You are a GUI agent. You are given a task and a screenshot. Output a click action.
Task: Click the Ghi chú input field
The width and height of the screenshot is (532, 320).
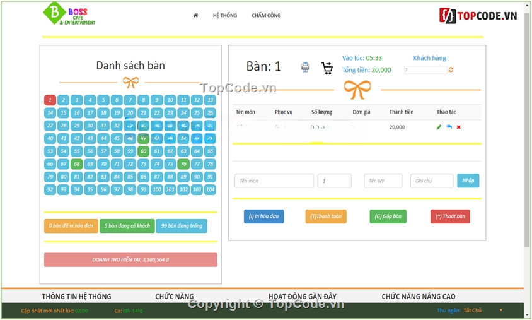[x=432, y=181]
